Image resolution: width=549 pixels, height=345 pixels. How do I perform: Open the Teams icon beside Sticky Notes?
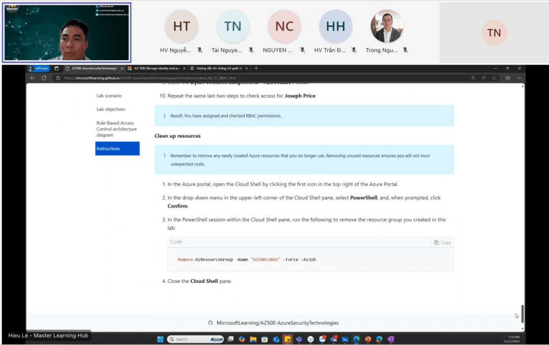[x=299, y=339]
